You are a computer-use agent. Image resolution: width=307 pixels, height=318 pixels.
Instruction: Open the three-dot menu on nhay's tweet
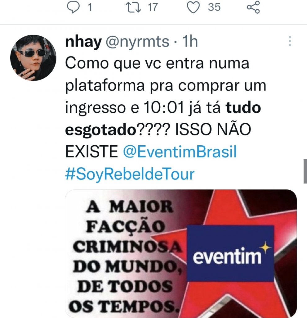(290, 41)
